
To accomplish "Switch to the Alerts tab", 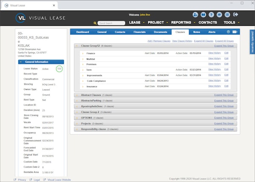I will (x=212, y=32).
